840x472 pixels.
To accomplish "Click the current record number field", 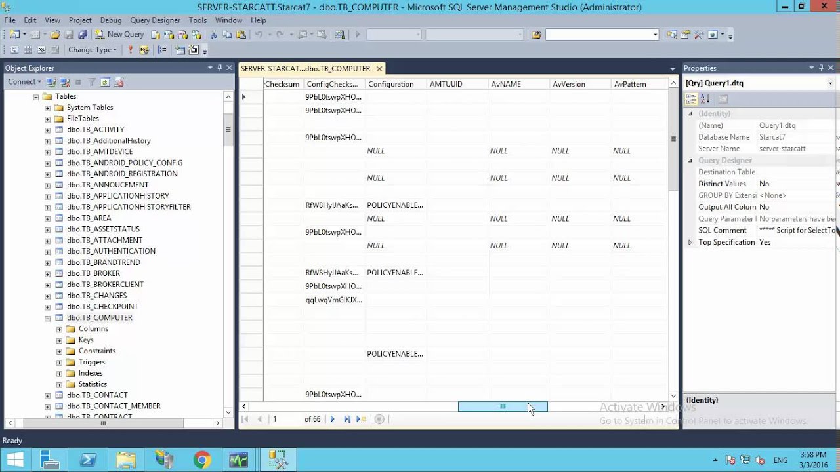I will (x=285, y=419).
